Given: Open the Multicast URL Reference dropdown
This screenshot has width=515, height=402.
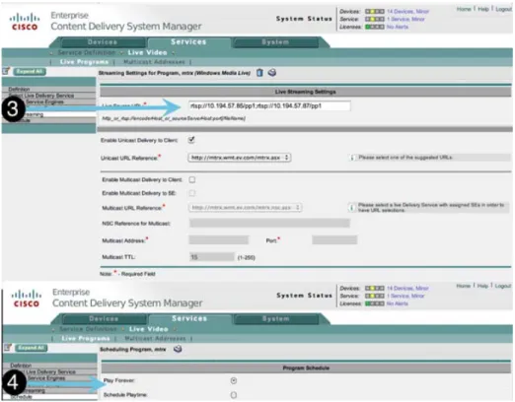Looking at the screenshot, I should pyautogui.click(x=246, y=208).
